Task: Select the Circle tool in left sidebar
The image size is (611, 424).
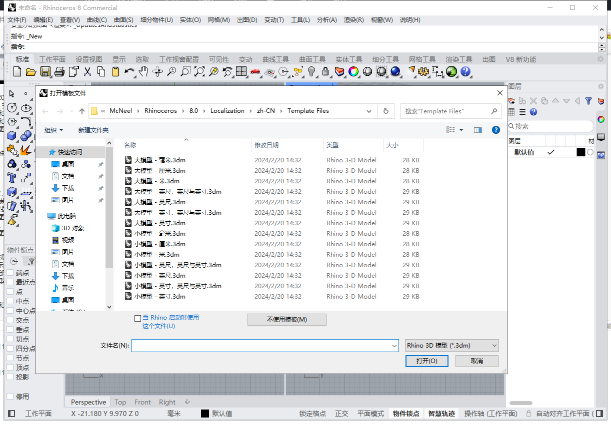Action: 12,107
